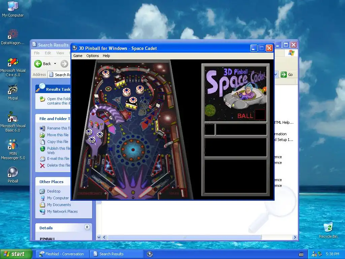This screenshot has width=345, height=259.
Task: Click the Pinball window title bar icon
Action: tap(75, 48)
